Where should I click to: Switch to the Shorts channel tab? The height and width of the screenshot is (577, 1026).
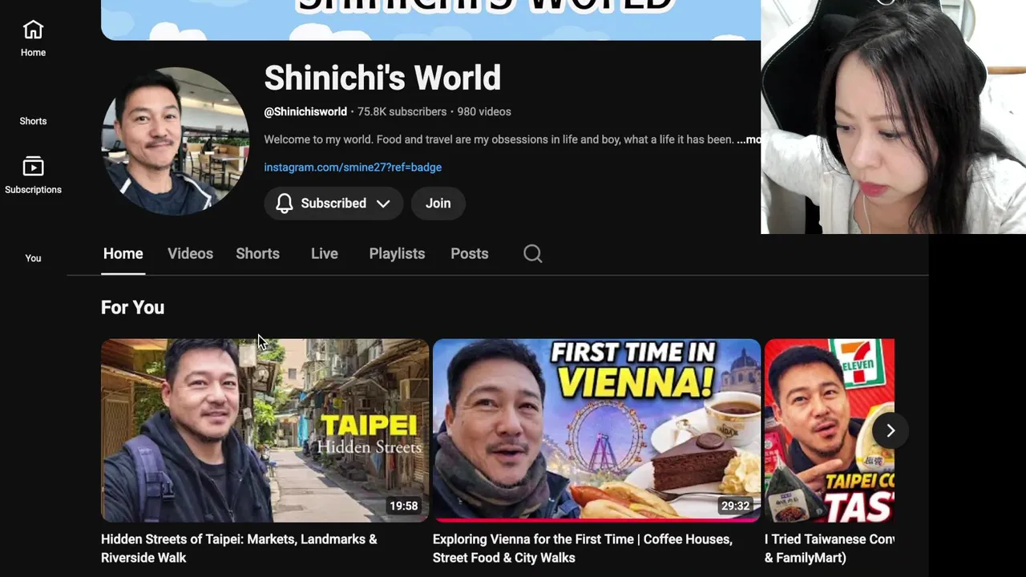(257, 254)
